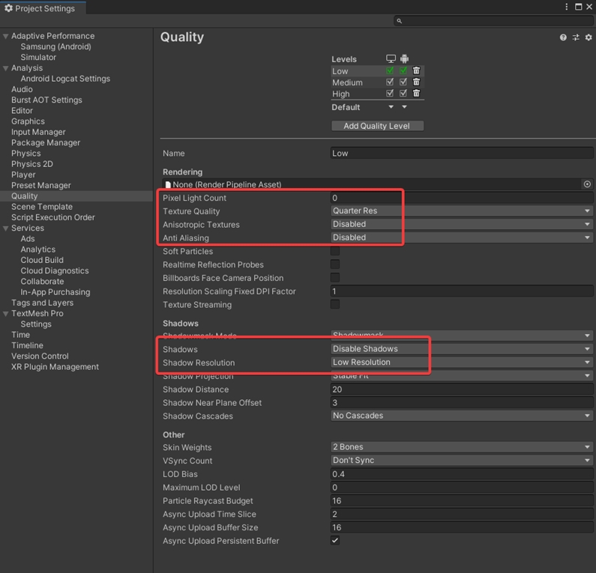Toggle the Texture Streaming checkbox
The height and width of the screenshot is (573, 596).
(x=335, y=304)
